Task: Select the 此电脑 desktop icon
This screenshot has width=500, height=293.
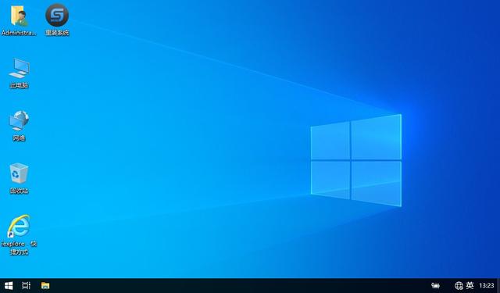Action: [19, 73]
